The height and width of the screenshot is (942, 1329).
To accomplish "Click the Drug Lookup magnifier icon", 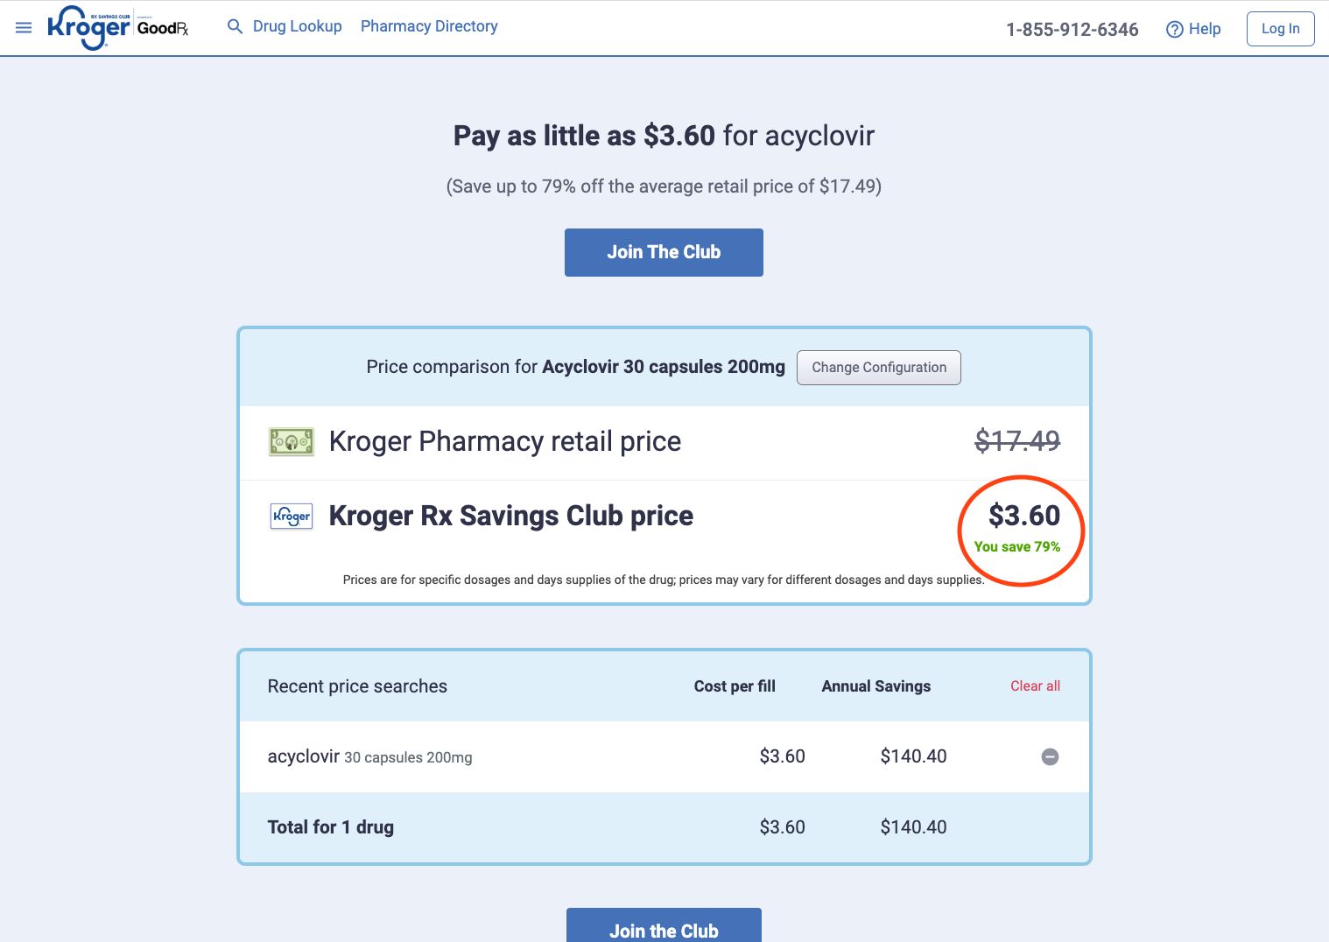I will 235,26.
